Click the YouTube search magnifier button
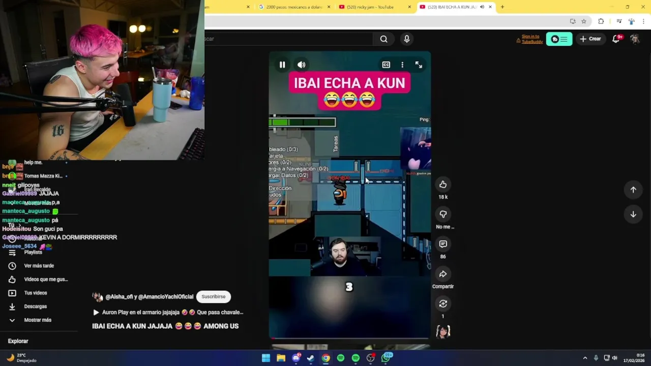This screenshot has width=651, height=366. pyautogui.click(x=384, y=39)
